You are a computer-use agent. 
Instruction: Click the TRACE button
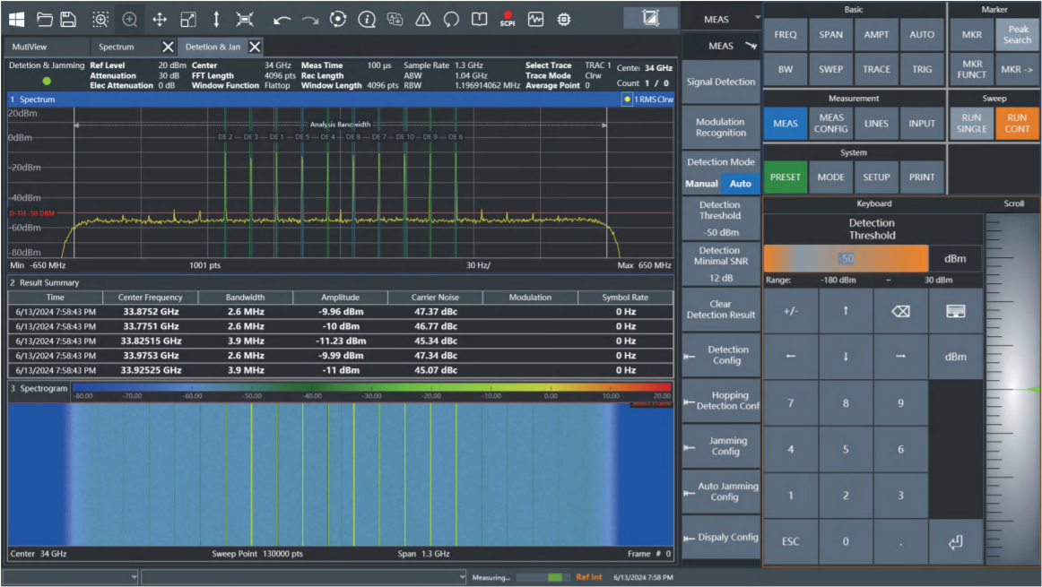[x=876, y=69]
